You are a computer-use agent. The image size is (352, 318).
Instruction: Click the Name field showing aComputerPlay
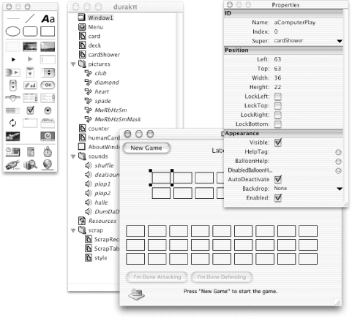[295, 23]
